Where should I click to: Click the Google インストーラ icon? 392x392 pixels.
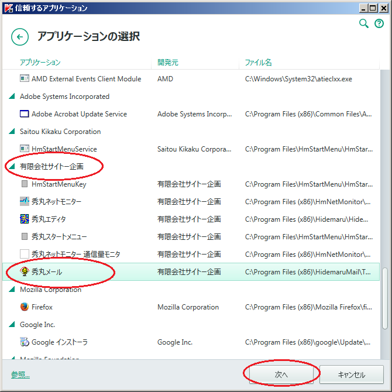pyautogui.click(x=25, y=342)
